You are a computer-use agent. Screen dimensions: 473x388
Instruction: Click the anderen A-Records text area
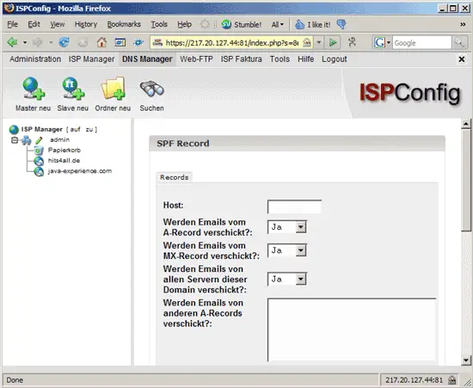coord(352,329)
